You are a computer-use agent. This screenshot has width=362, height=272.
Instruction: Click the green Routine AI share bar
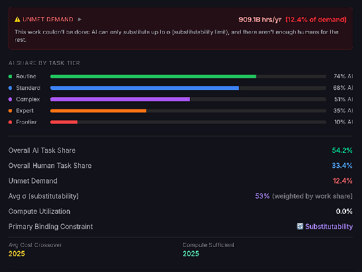pos(153,76)
